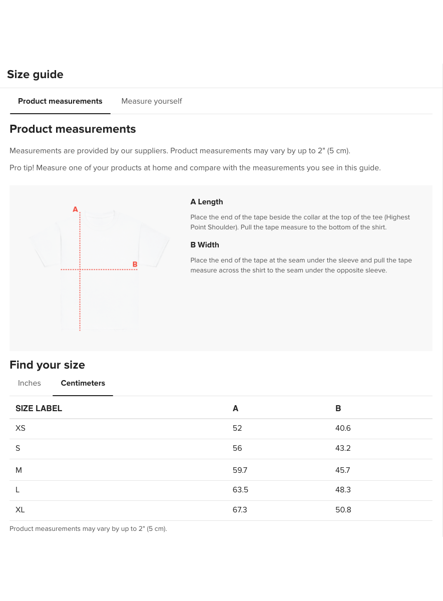Select the XS size row label
Viewport: 443px width, 601px height.
[21, 428]
